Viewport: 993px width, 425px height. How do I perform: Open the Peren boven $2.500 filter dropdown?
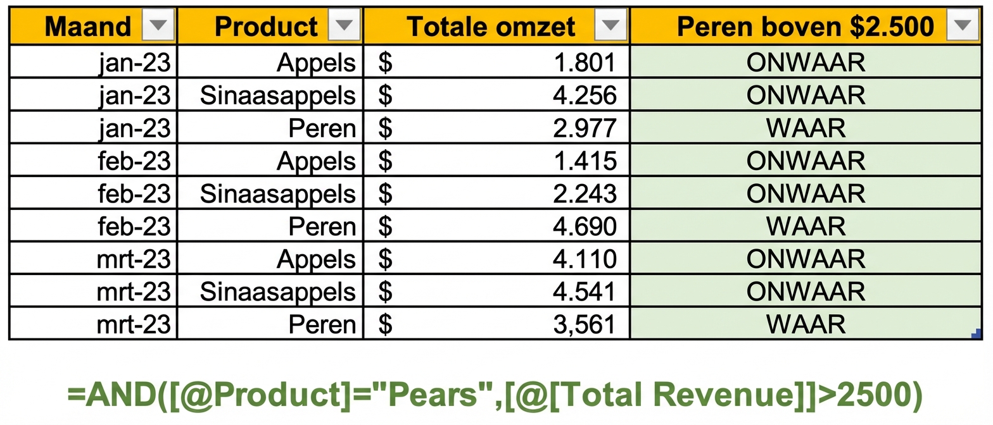(x=963, y=26)
